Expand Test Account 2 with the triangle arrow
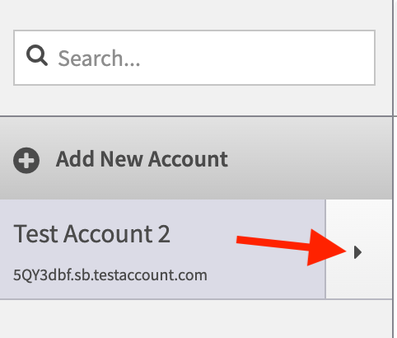This screenshot has width=397, height=338. 357,252
